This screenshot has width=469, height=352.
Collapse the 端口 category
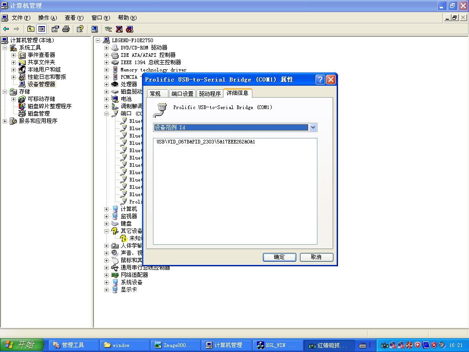point(106,114)
